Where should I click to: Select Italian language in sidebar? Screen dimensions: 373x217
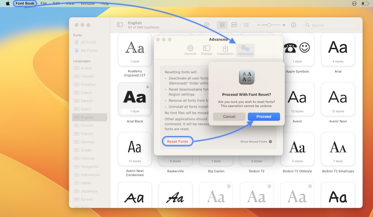90,183
